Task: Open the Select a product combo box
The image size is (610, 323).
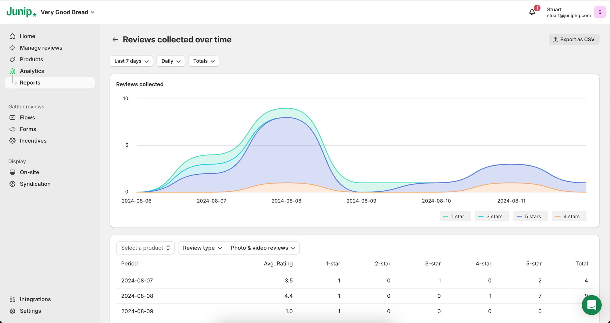Action: (145, 248)
